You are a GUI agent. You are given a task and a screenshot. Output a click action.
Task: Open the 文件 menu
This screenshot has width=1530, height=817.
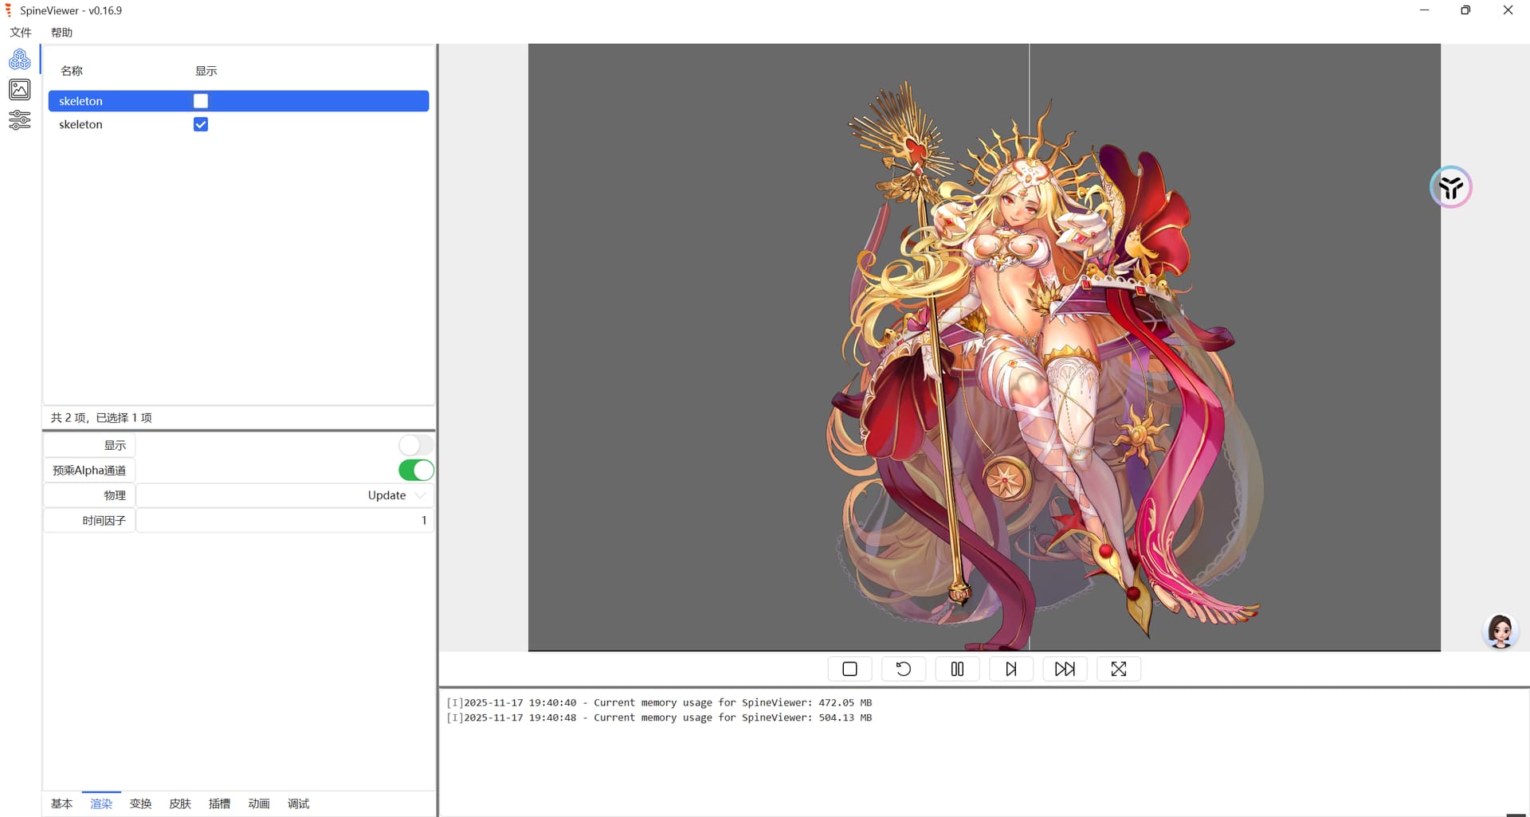21,33
